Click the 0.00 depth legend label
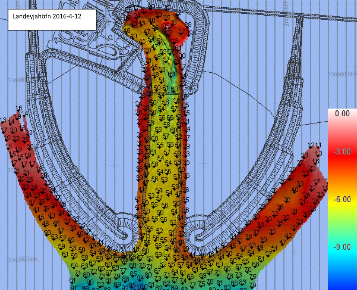Viewport: 357px width, 290px height. pyautogui.click(x=342, y=114)
